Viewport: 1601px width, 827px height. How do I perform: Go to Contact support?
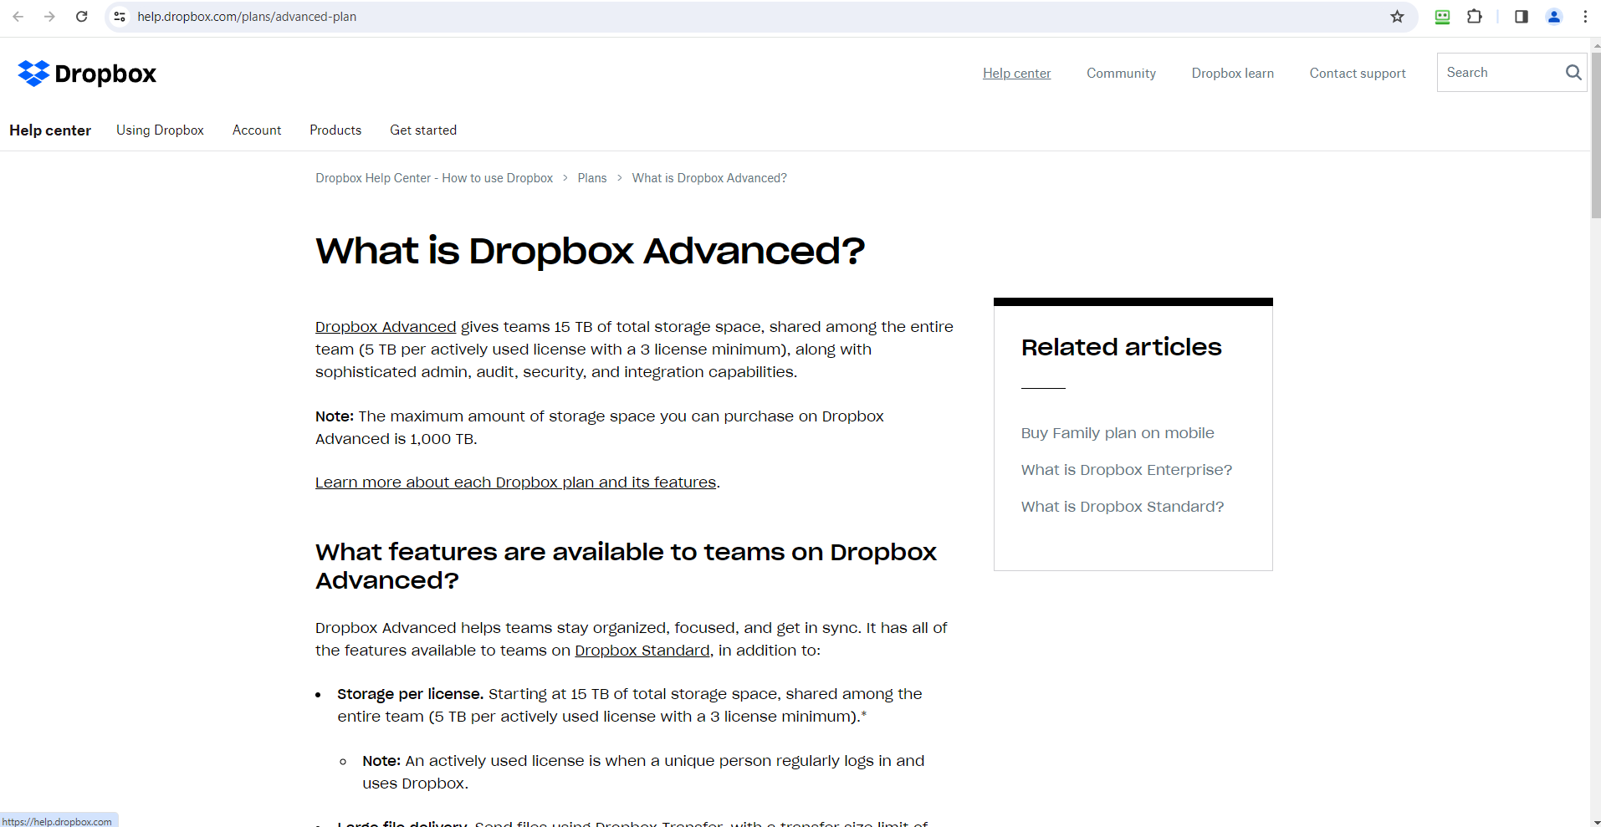tap(1357, 74)
